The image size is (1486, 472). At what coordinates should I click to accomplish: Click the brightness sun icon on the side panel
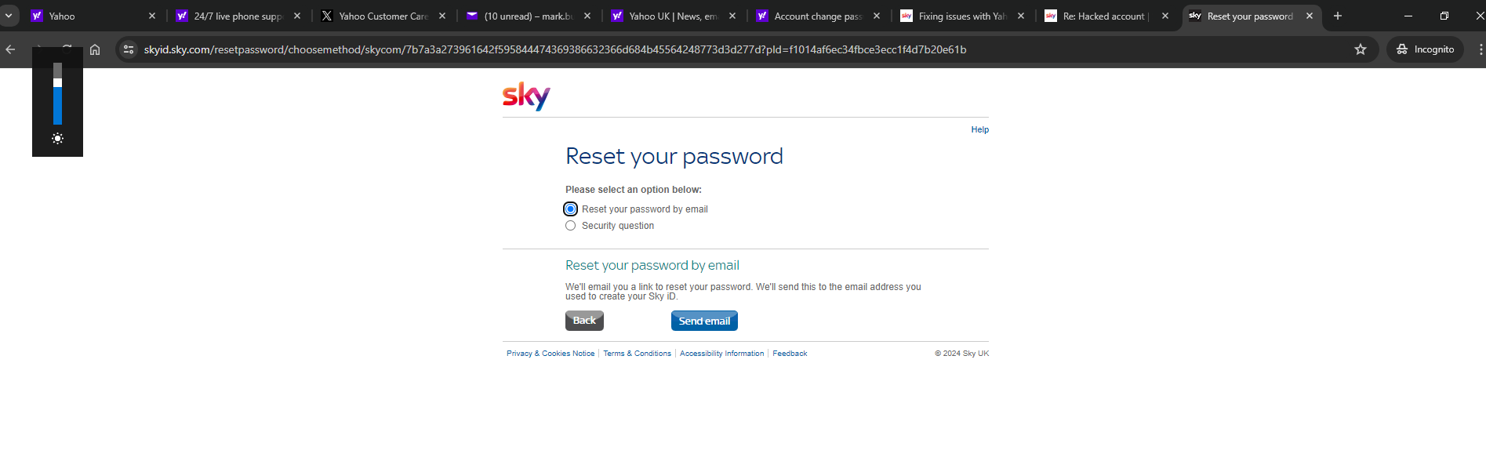[57, 139]
